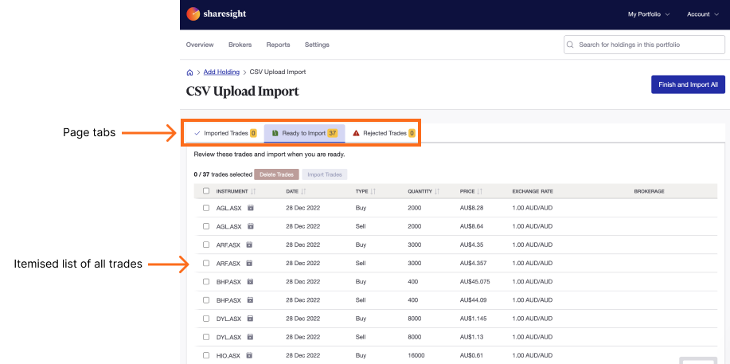Focus the Search for holdings field
The height and width of the screenshot is (364, 730).
644,45
